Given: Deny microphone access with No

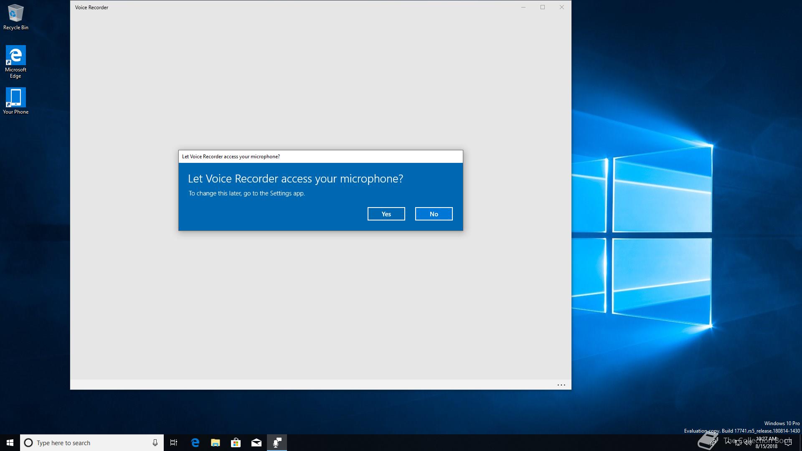Looking at the screenshot, I should [x=434, y=214].
